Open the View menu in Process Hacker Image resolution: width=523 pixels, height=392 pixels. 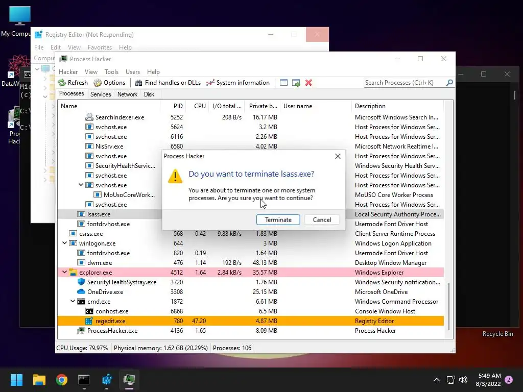click(x=91, y=71)
